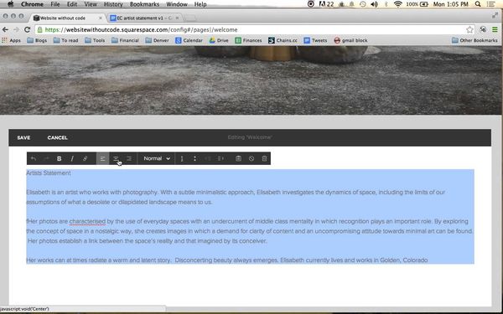Increase indent of the selected text
Viewport: 503px width, 314px height.
[220, 158]
